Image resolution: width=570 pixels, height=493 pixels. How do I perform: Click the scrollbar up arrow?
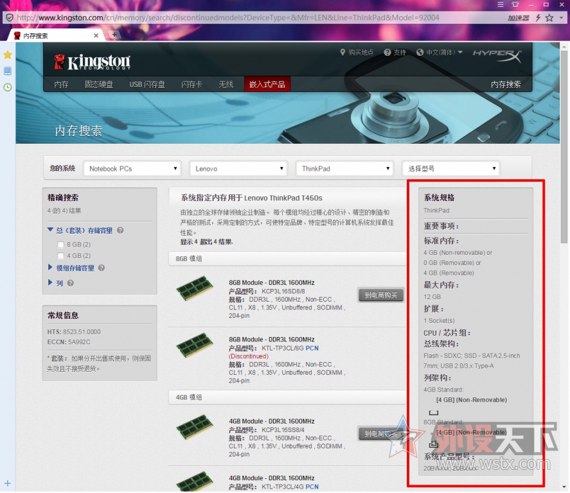click(564, 46)
